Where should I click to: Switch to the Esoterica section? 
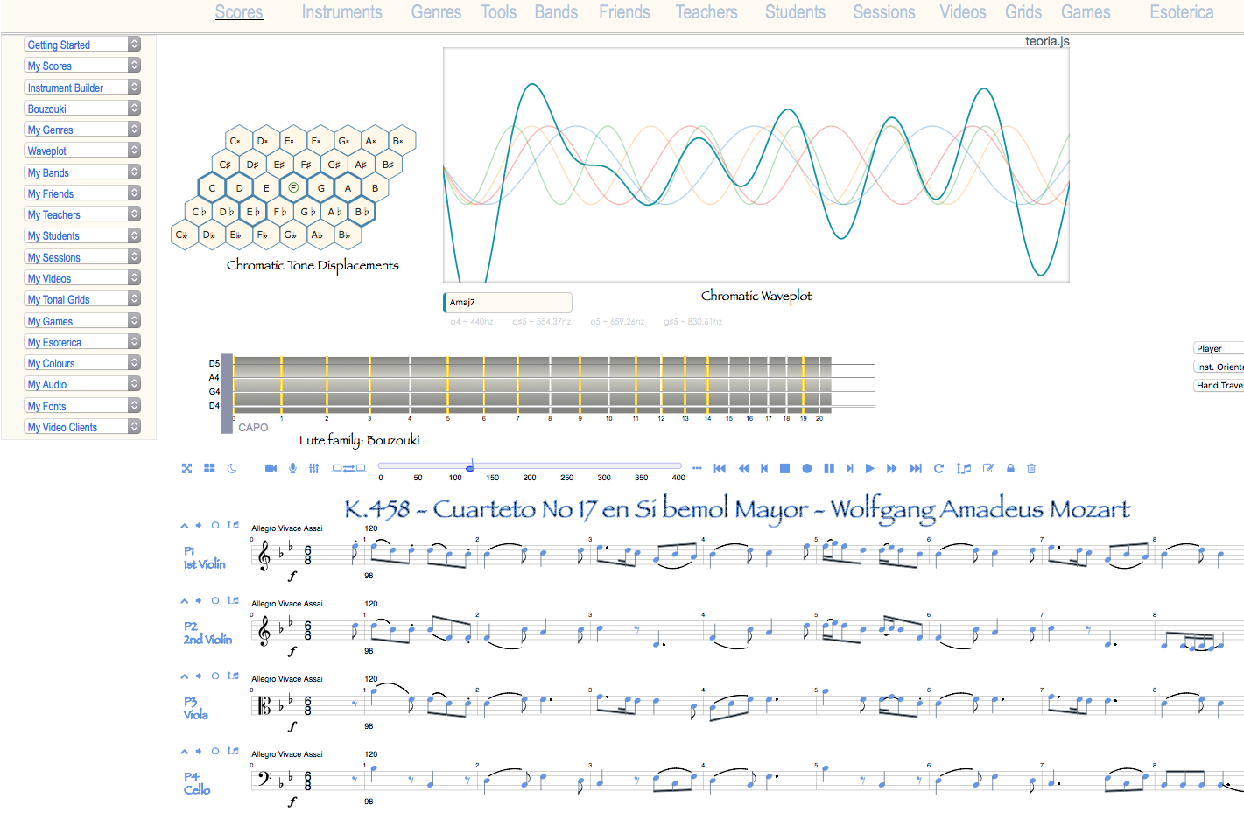1181,12
